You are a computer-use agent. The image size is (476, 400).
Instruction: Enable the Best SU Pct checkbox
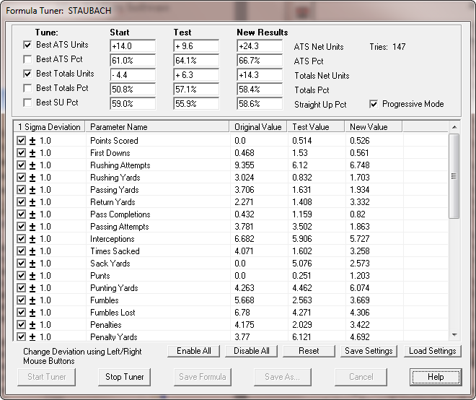coord(27,103)
